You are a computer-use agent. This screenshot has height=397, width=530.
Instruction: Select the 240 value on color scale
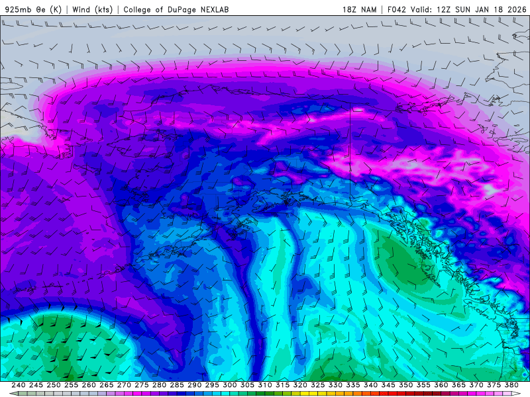coord(19,385)
